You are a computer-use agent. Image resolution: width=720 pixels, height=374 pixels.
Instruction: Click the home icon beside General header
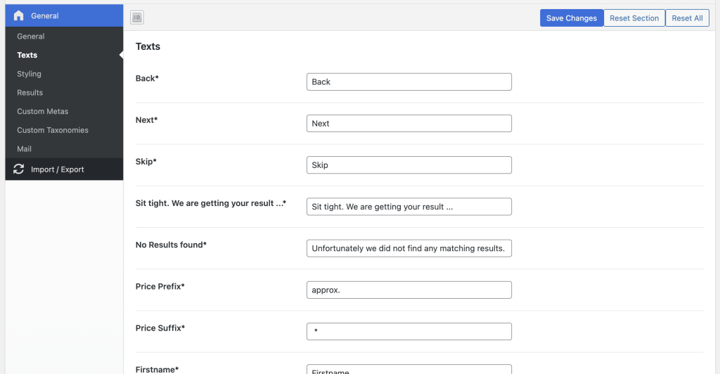click(x=19, y=15)
